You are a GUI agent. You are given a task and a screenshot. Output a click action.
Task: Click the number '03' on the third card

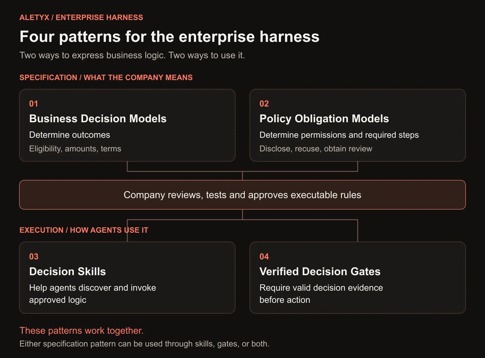[34, 257]
